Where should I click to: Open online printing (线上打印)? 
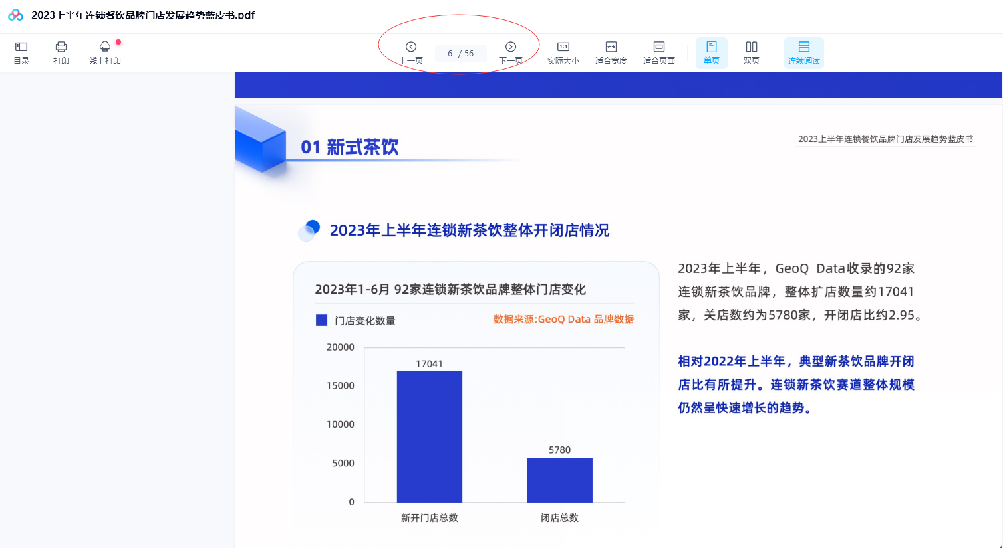104,52
